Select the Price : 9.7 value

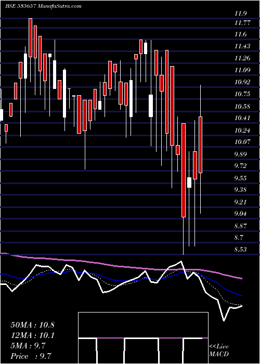click(31, 356)
